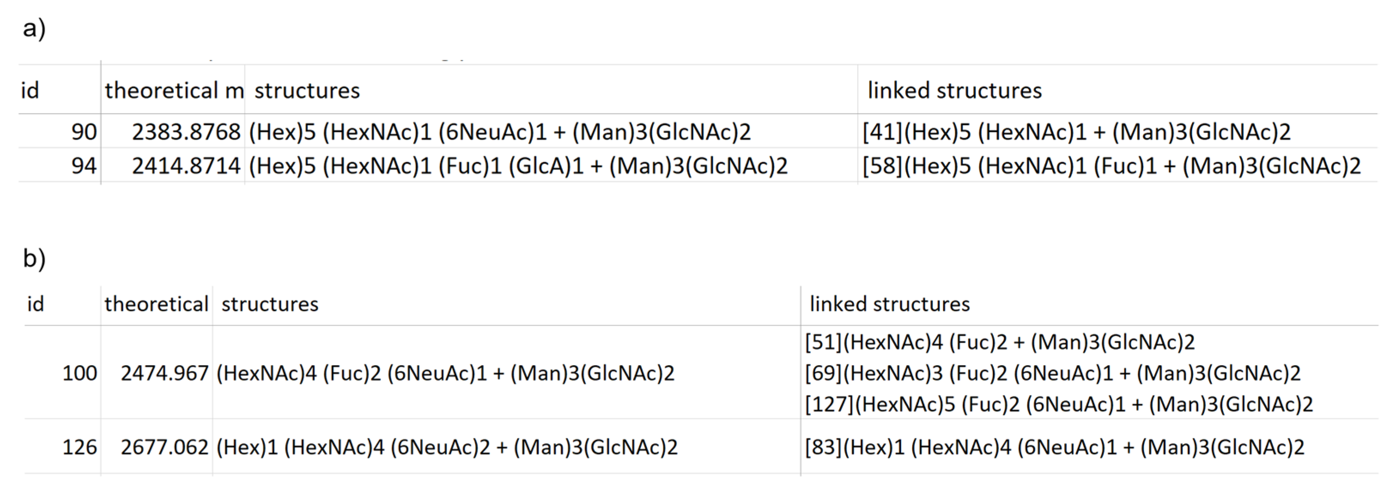This screenshot has height=489, width=1393.
Task: Click structure cell containing (GlcA)1
Action: tap(518, 166)
